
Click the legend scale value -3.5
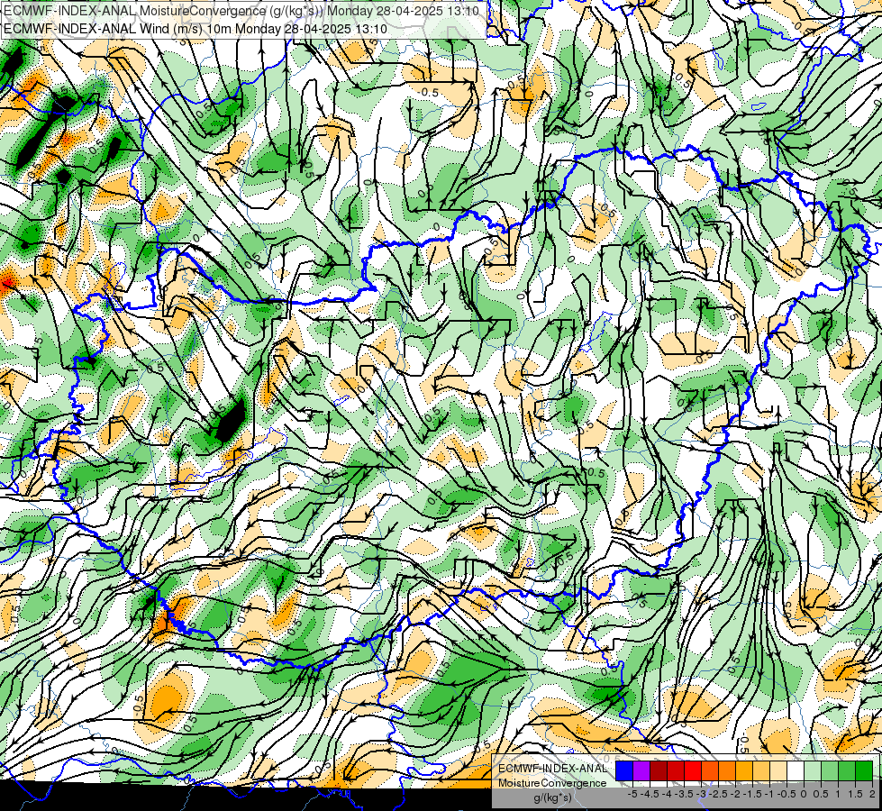click(685, 794)
